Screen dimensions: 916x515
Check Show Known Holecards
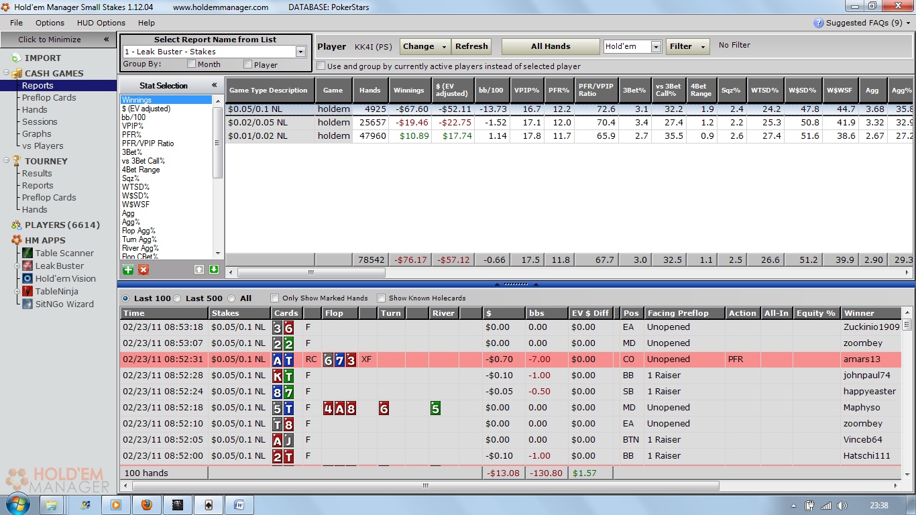point(381,298)
